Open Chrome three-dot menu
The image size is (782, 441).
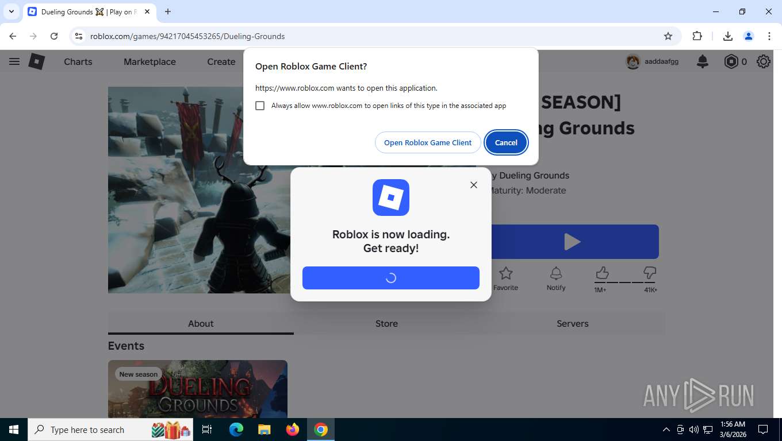click(x=769, y=36)
